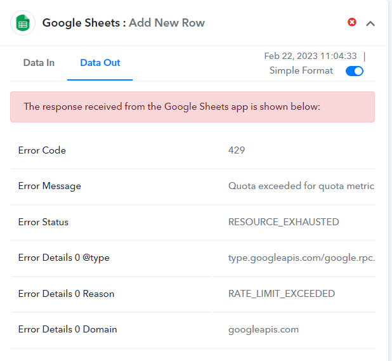
Task: Select the RATE_LIMIT_EXCEEDED value
Action: pyautogui.click(x=282, y=294)
